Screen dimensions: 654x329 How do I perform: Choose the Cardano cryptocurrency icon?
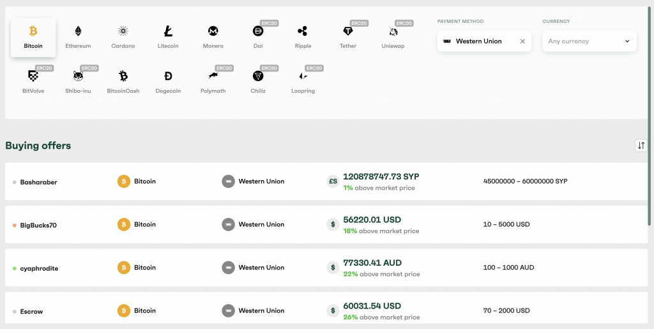pyautogui.click(x=123, y=31)
